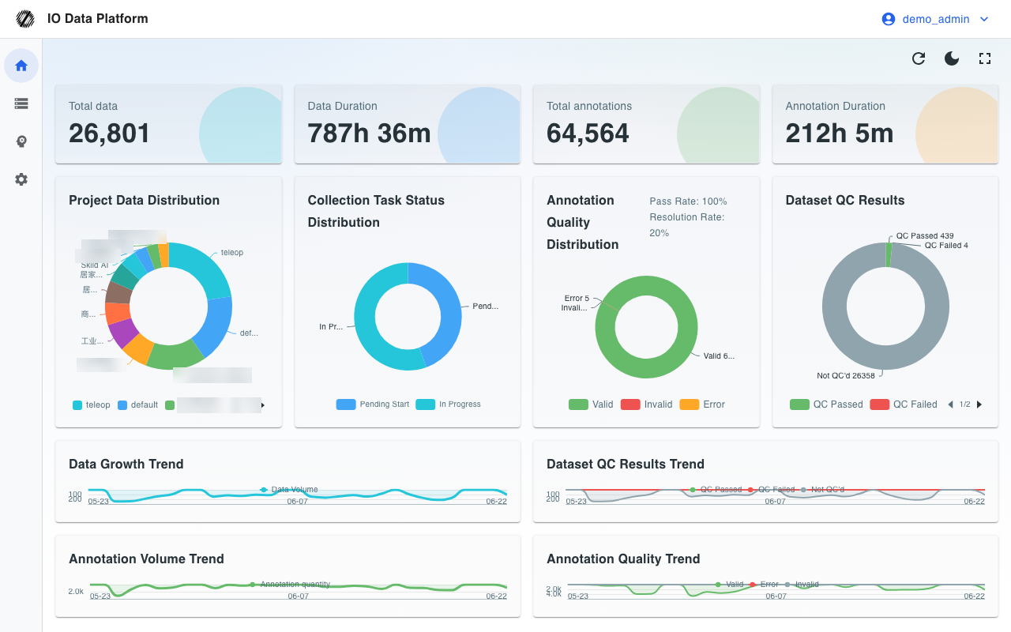Toggle Data Volume series in growth trend
This screenshot has height=632, width=1011.
click(288, 490)
